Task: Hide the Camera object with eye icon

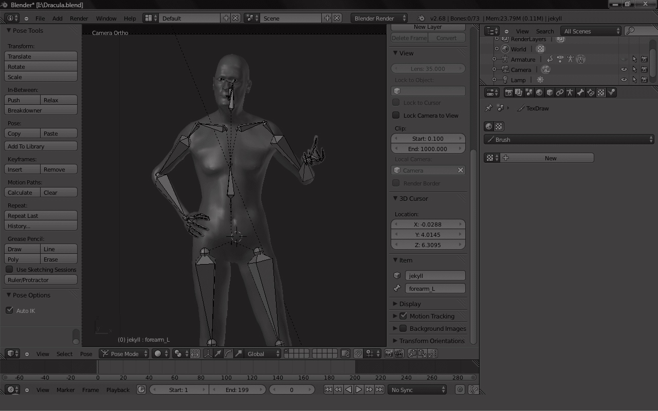Action: pyautogui.click(x=624, y=70)
